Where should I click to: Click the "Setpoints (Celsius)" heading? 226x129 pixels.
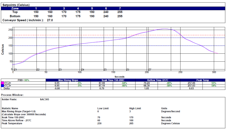pyautogui.click(x=16, y=5)
